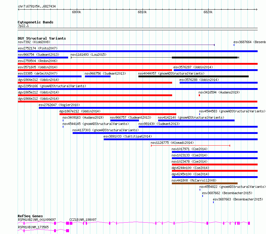The image size is (266, 234).
Task: Click the thick black bar of nsv1161493
Action: point(205,58)
